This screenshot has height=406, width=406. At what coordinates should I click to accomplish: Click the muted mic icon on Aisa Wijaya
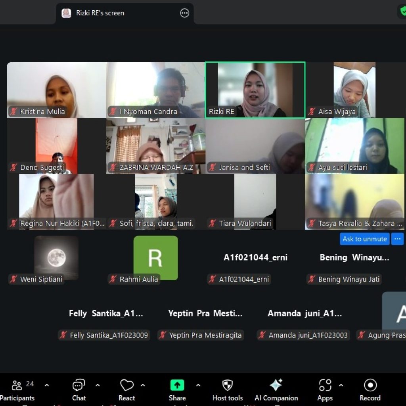[312, 112]
